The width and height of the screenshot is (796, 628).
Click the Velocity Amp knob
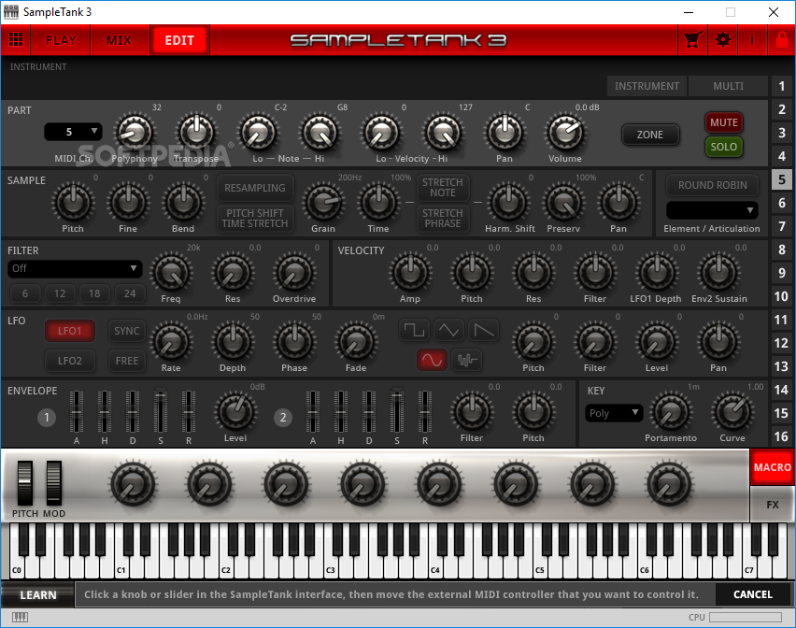pos(410,273)
